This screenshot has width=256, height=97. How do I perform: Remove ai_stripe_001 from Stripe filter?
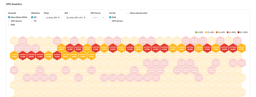(59, 17)
